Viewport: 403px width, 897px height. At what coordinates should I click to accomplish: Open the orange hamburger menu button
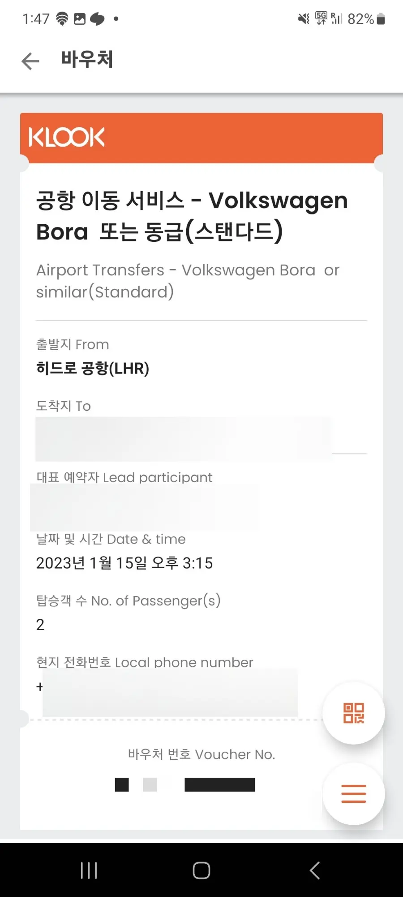354,793
